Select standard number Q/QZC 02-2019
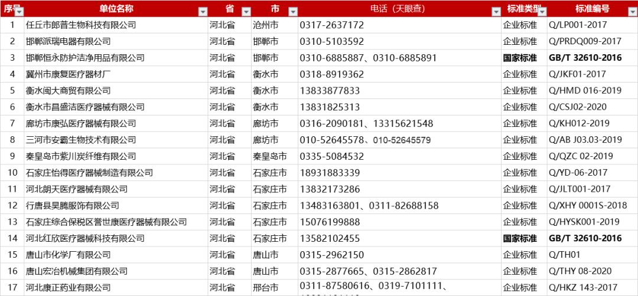The width and height of the screenshot is (638, 296). pos(593,156)
